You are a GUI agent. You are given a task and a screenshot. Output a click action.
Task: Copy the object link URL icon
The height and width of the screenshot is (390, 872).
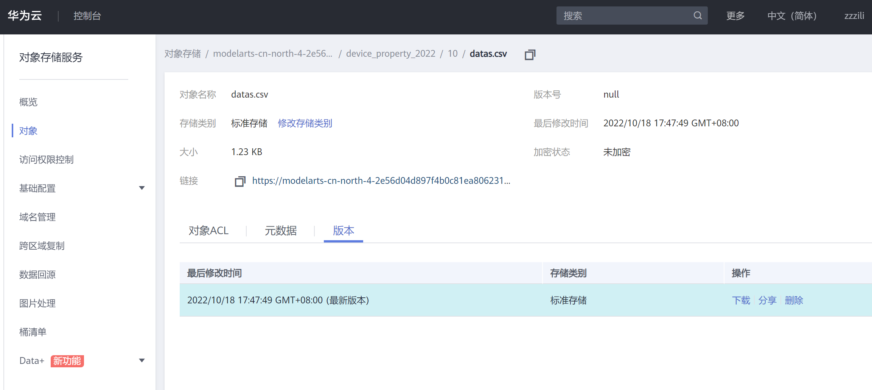(x=240, y=181)
